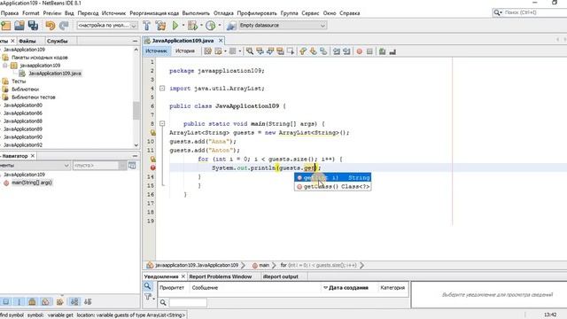This screenshot has width=567, height=319.
Task: Open the Реорганизация кода menu
Action: 154,13
